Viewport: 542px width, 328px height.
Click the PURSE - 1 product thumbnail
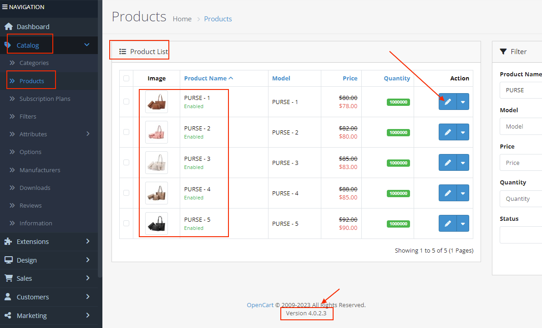(x=157, y=102)
